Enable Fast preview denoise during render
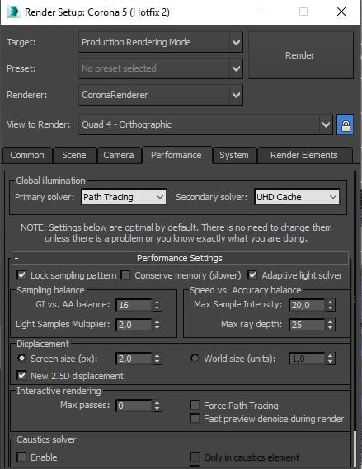The image size is (362, 469). click(x=195, y=419)
